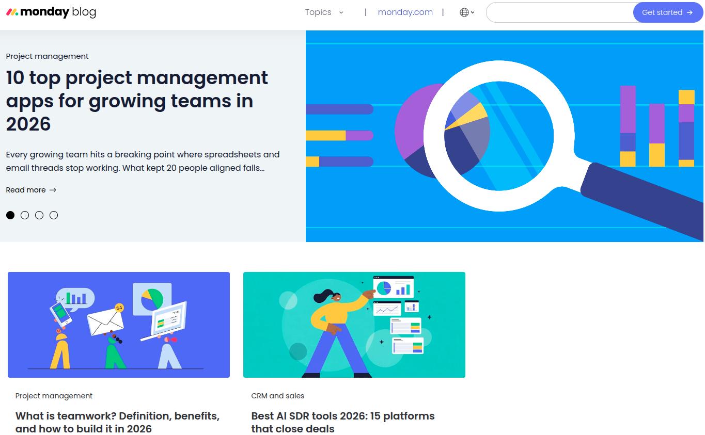This screenshot has height=435, width=705.
Task: Open the globe language selector
Action: 467,12
